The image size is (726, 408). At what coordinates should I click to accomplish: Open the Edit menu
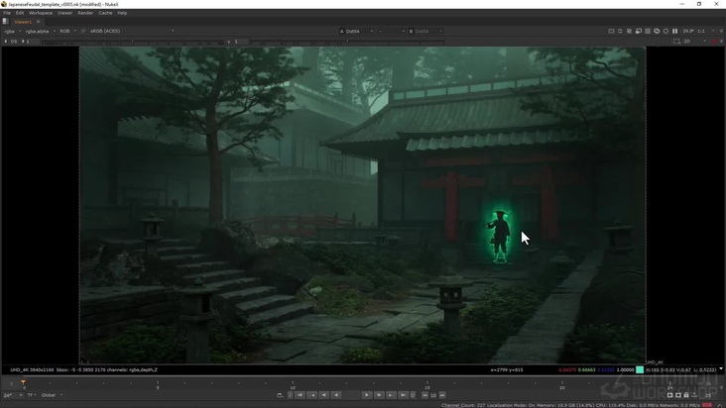pyautogui.click(x=20, y=13)
